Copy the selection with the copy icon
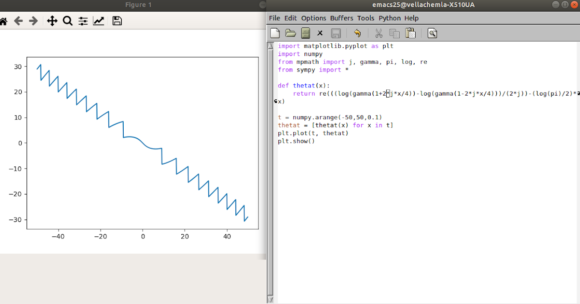580x304 pixels. tap(394, 33)
